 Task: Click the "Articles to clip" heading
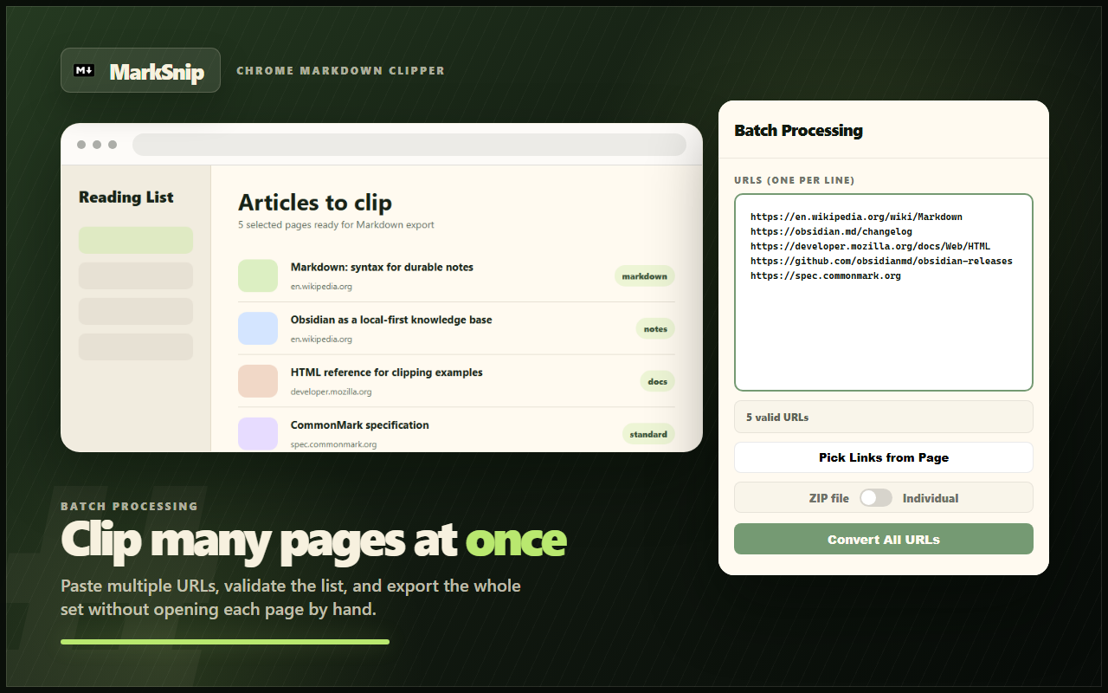pos(315,203)
